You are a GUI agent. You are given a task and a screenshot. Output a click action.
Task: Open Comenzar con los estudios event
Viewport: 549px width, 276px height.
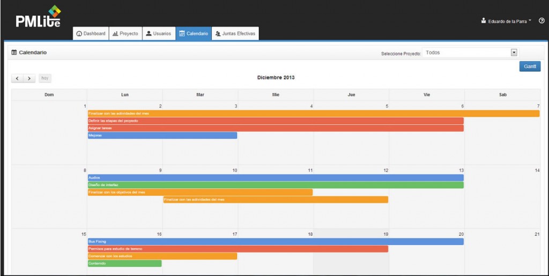[162, 256]
